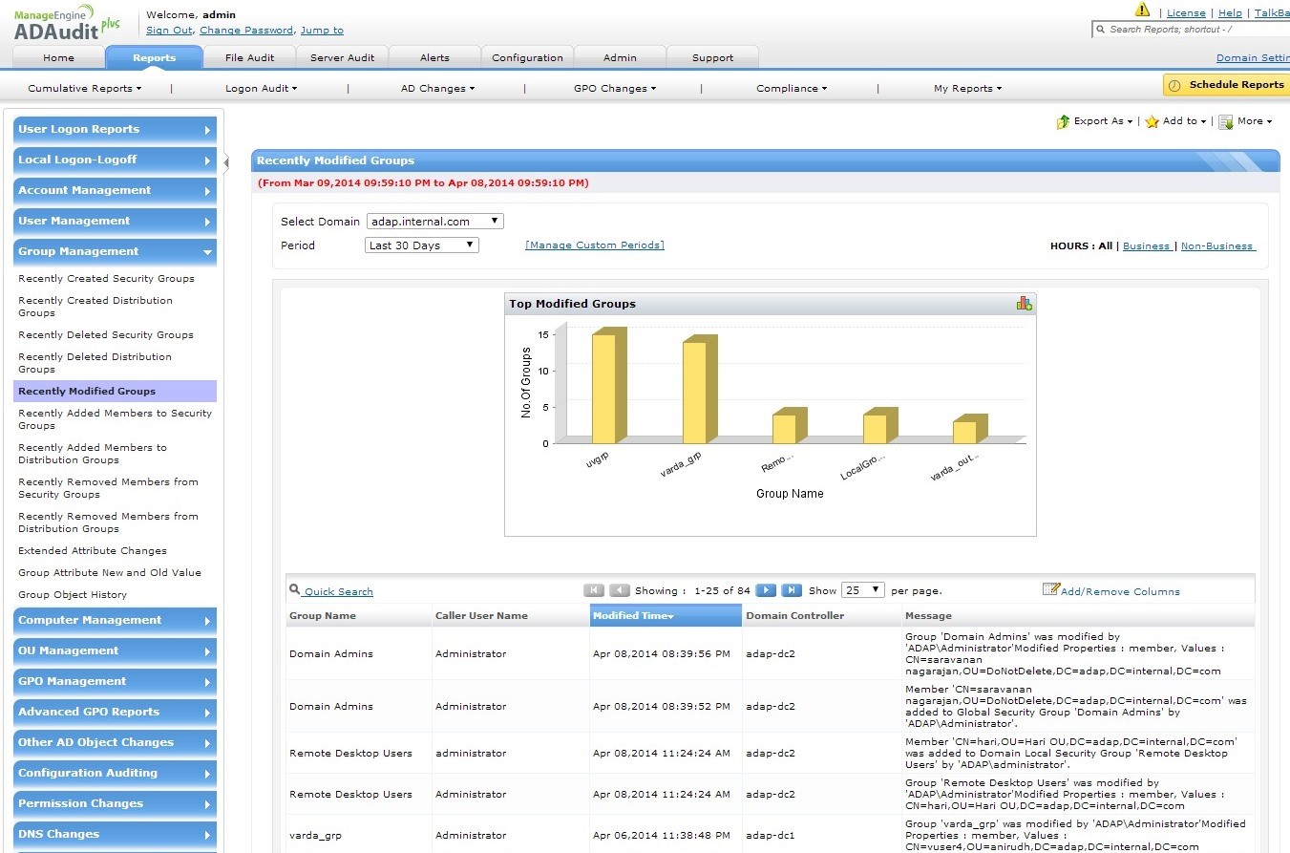
Task: Click the tallest uvgrp bar in chart
Action: 604,388
